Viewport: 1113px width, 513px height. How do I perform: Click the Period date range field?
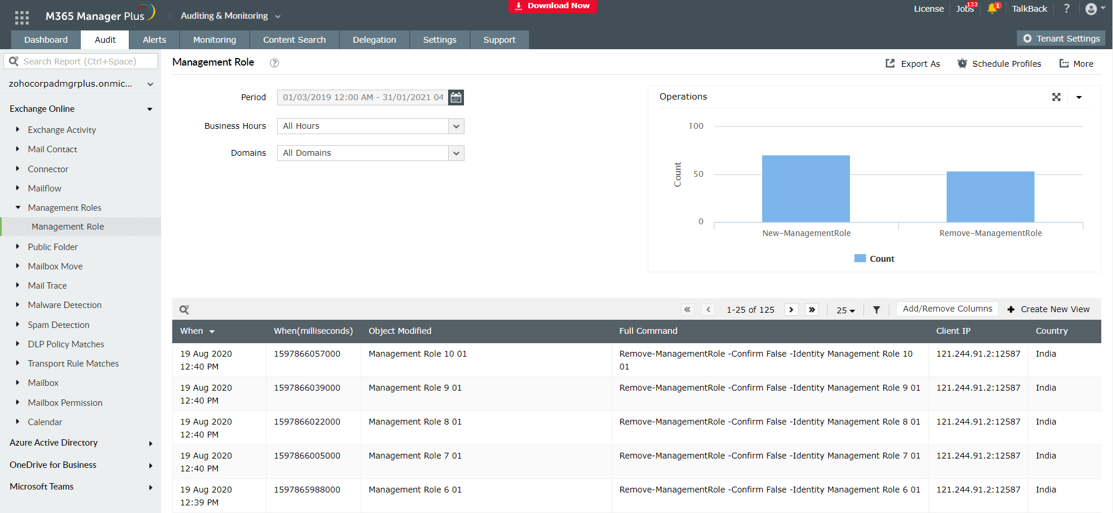coord(363,97)
